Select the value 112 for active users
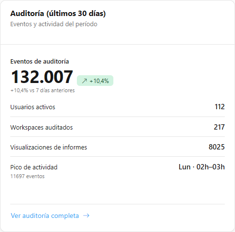This screenshot has height=232, width=235. 219,107
